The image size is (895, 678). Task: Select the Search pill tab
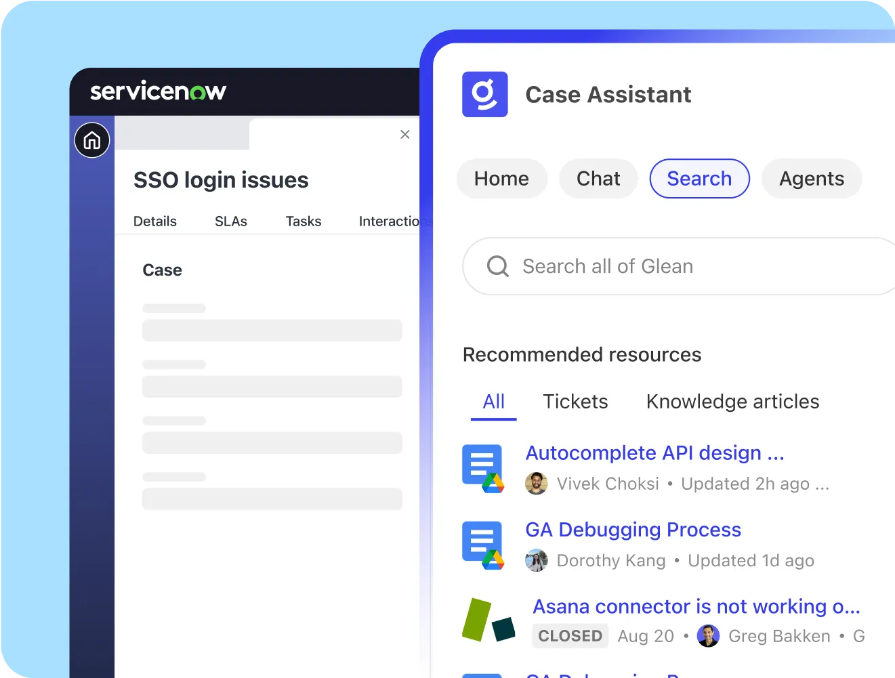click(700, 179)
